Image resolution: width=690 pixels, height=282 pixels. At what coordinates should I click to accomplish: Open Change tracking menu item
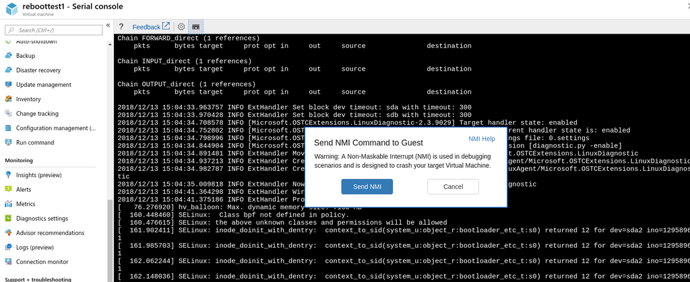tap(37, 114)
